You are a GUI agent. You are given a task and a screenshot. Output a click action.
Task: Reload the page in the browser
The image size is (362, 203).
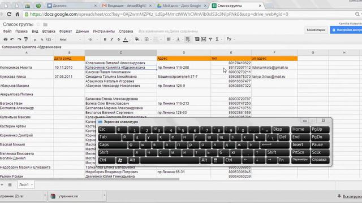coord(9,14)
